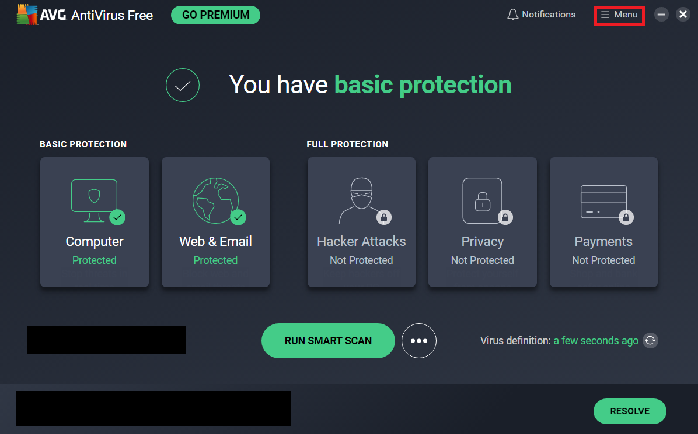This screenshot has width=698, height=434.
Task: Click the Hacker Attacks masked figure icon
Action: 360,200
